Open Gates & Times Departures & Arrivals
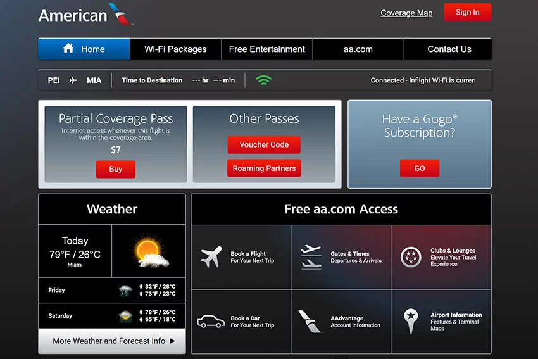Screen dimensions: 538x359 pos(341,256)
